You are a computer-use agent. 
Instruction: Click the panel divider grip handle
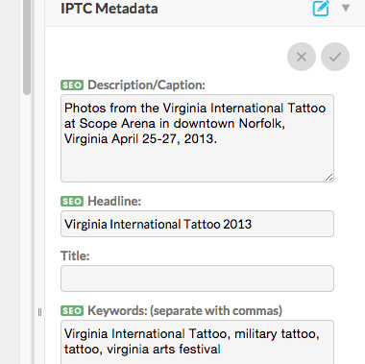pos(39,312)
